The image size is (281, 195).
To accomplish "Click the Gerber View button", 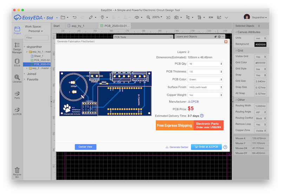I will (x=85, y=147).
